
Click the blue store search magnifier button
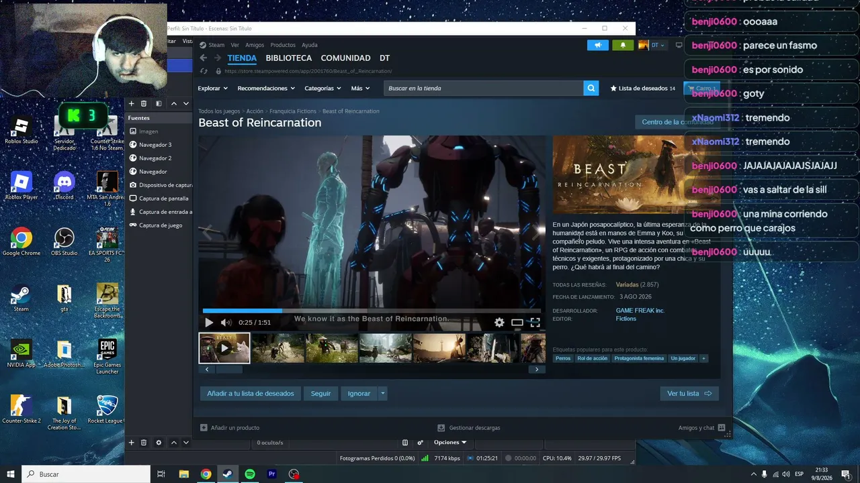(591, 88)
